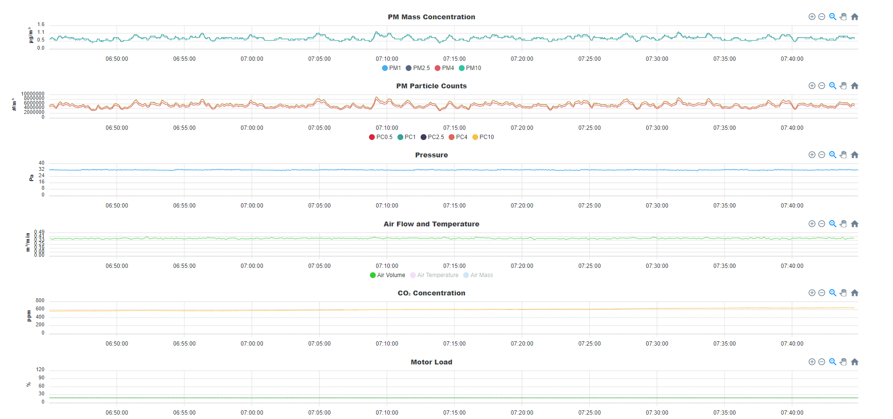The image size is (893, 419).
Task: Toggle the PC0.5 legend entry
Action: [381, 137]
